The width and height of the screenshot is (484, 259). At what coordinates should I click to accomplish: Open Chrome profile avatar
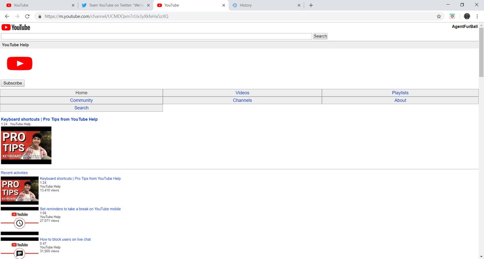[x=467, y=16]
